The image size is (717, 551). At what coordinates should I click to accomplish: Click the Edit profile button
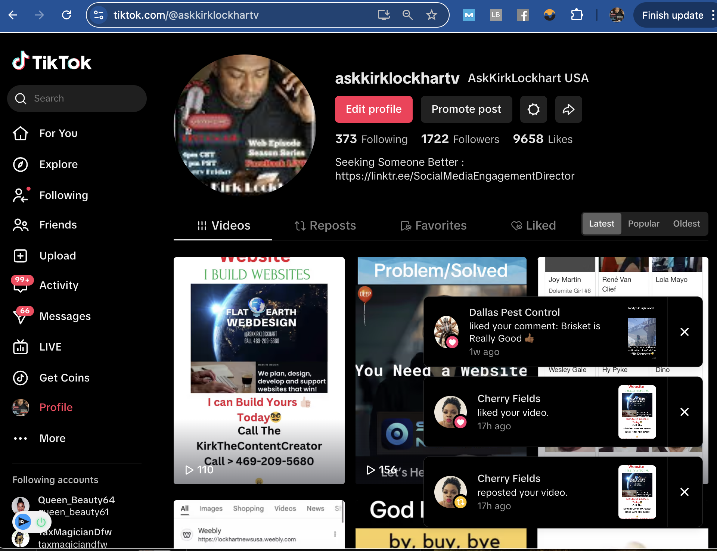click(373, 109)
